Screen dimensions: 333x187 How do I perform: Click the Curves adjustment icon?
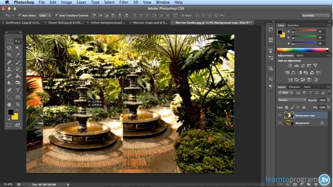[303, 66]
